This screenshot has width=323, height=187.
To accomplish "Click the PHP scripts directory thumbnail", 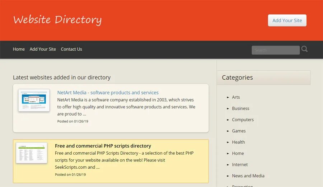I will point(32,153).
